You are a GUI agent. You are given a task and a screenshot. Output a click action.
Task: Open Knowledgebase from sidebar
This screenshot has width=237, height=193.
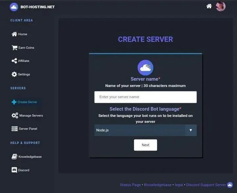pos(30,157)
